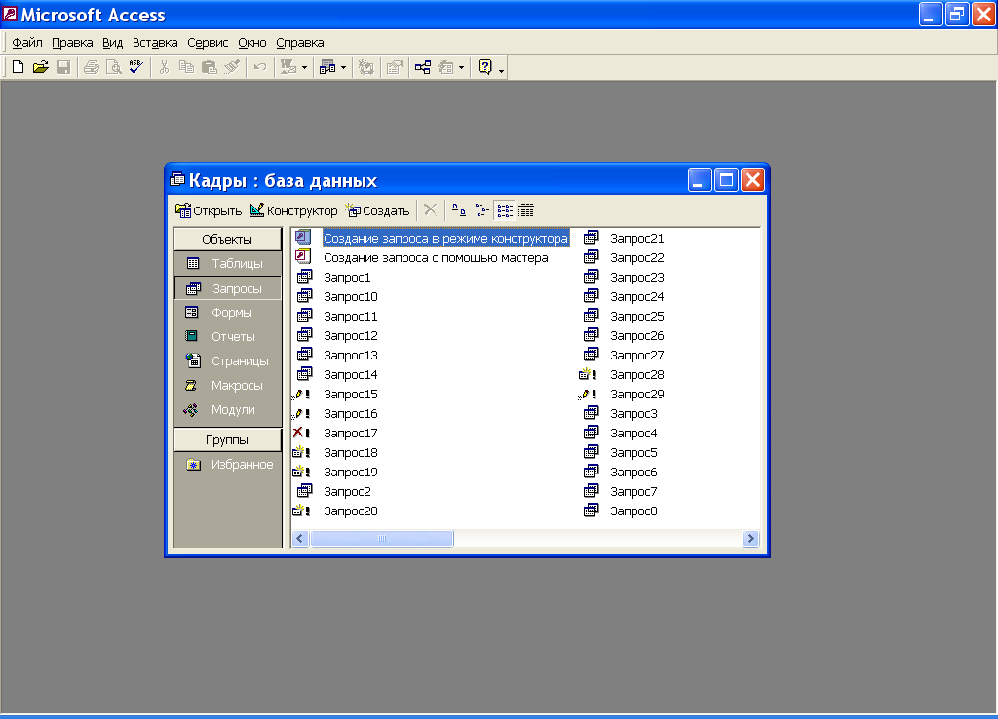
Task: Select Таблицы in the objects pane
Action: [x=227, y=263]
